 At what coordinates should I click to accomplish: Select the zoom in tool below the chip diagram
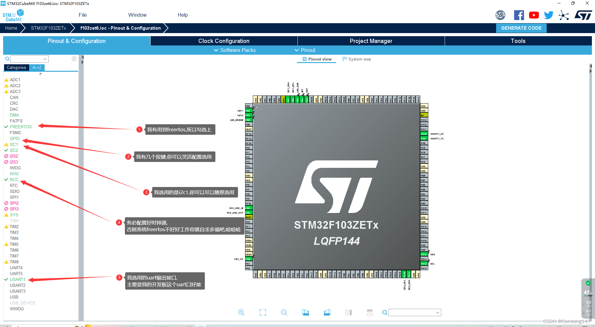pos(241,312)
